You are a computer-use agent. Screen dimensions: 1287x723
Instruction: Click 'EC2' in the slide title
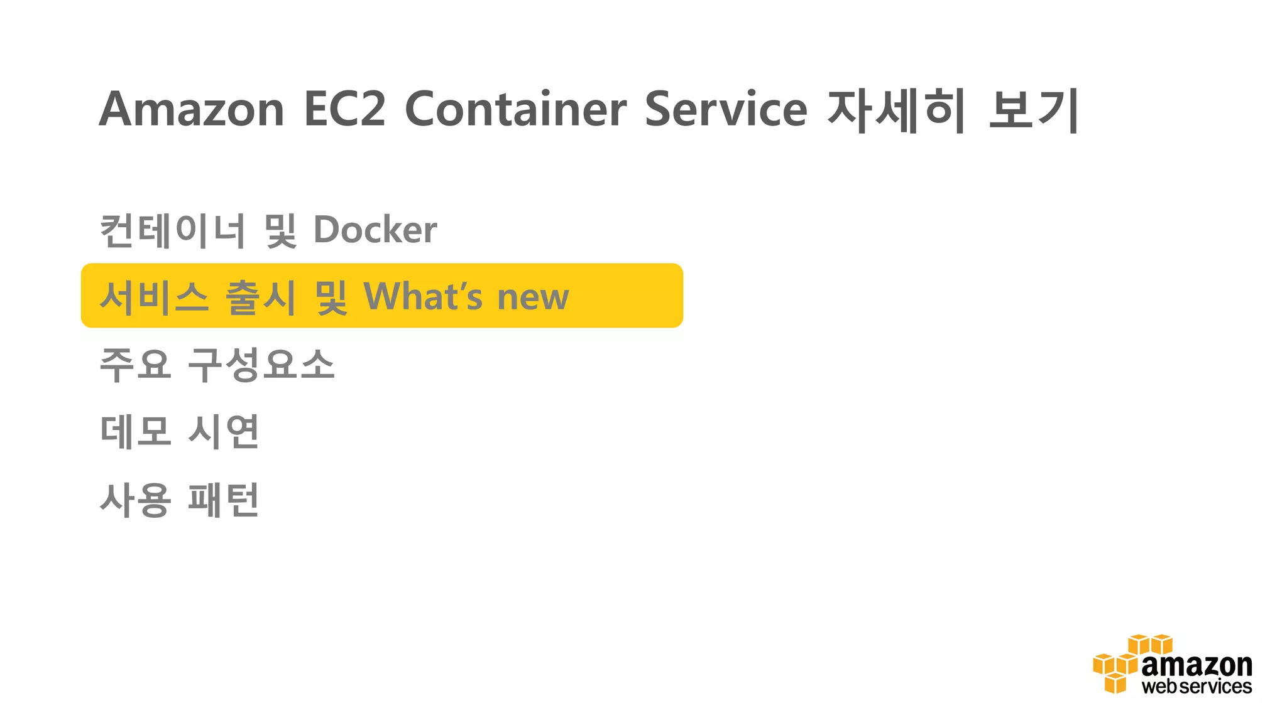(x=344, y=109)
